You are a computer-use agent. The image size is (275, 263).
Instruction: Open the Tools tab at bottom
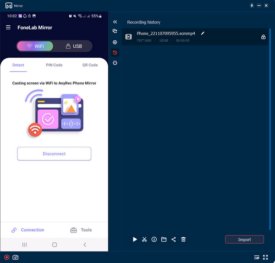pyautogui.click(x=81, y=230)
